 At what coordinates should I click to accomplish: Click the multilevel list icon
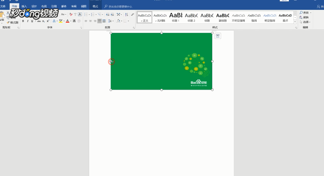(x=100, y=15)
